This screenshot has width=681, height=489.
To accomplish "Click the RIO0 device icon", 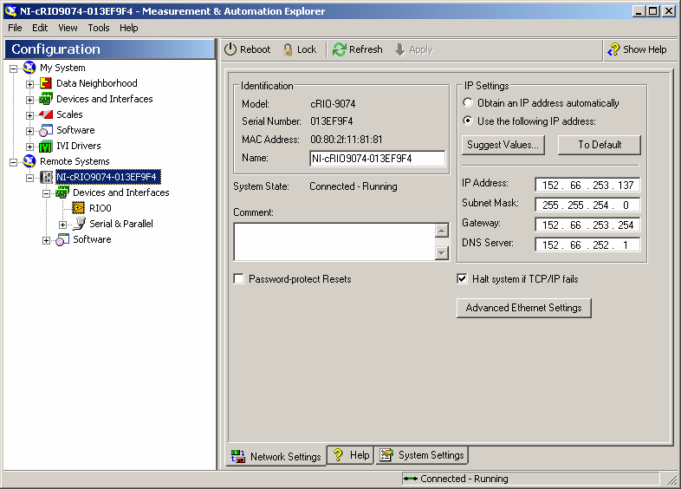I will point(79,208).
